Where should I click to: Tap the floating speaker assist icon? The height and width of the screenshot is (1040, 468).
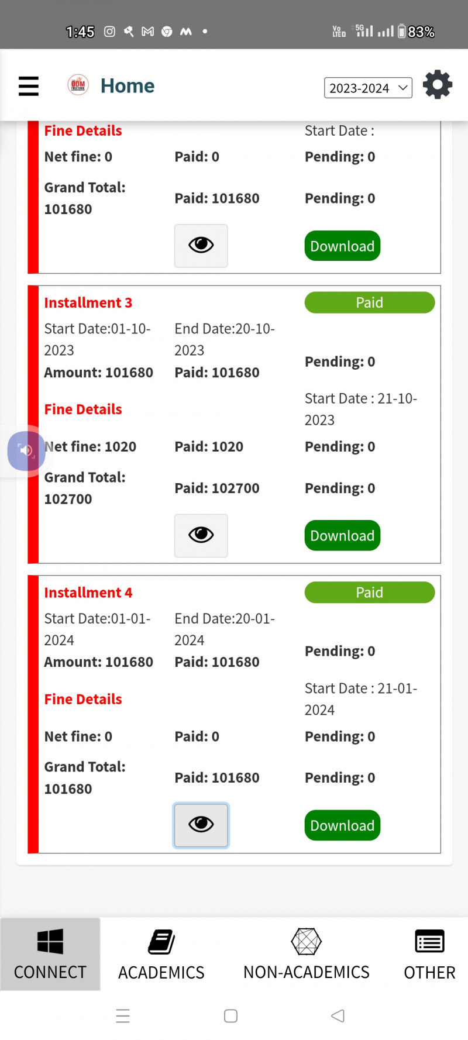(x=26, y=450)
